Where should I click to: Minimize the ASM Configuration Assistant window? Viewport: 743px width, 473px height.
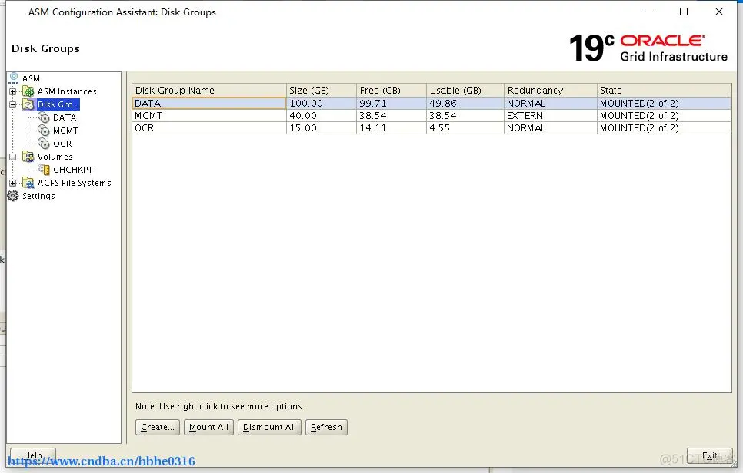click(x=649, y=12)
